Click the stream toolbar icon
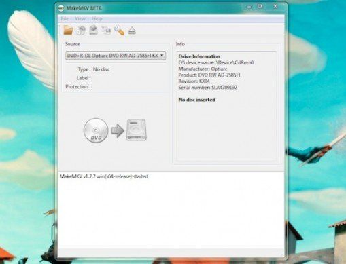This screenshot has height=264, width=346. [x=106, y=30]
